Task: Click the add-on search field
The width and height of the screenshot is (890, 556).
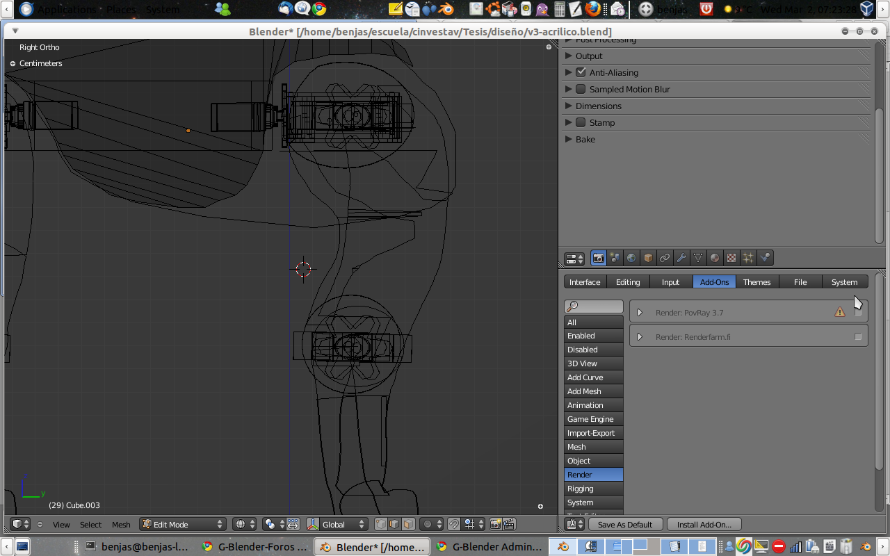Action: [597, 306]
